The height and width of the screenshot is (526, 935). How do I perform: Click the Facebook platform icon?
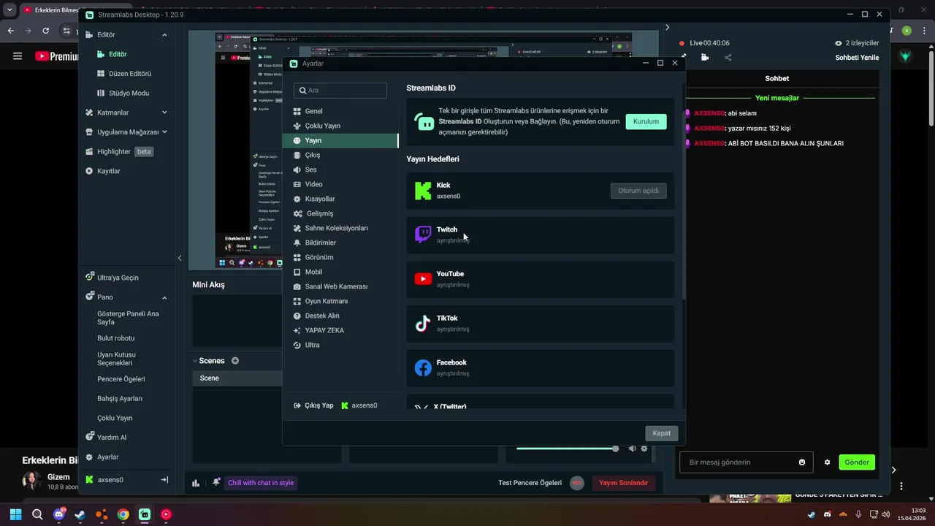pos(423,367)
